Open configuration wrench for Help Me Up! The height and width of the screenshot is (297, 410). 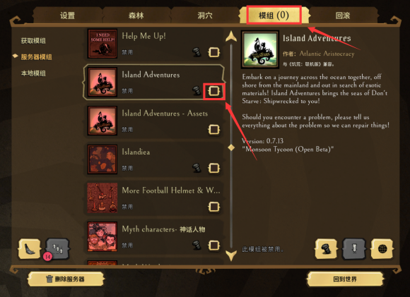click(197, 52)
